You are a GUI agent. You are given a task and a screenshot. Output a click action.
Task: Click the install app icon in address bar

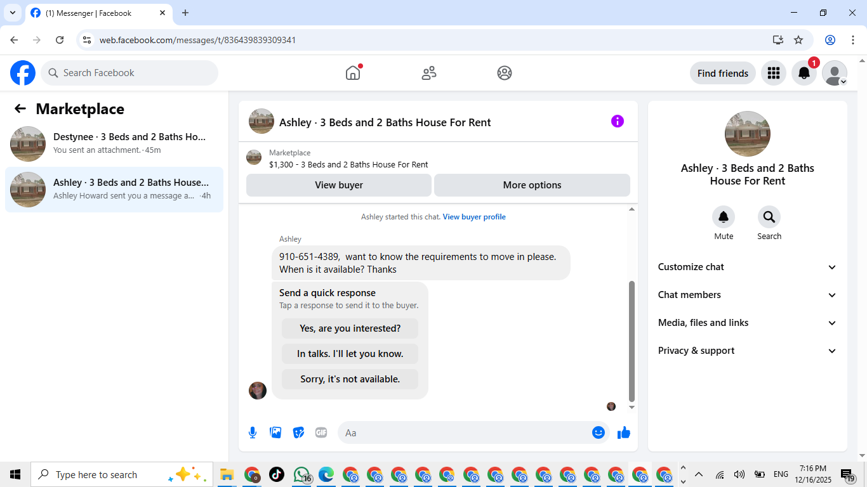778,40
